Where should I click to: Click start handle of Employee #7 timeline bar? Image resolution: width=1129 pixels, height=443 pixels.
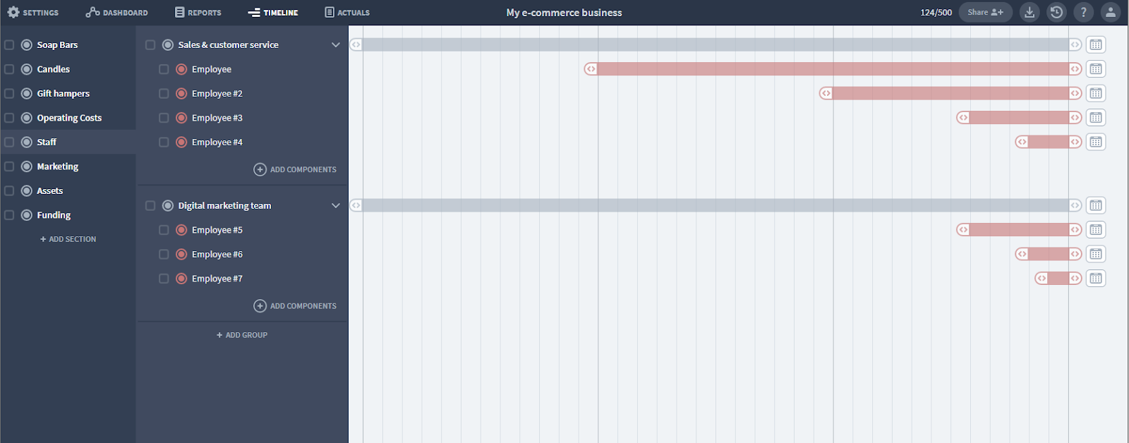click(x=1042, y=279)
